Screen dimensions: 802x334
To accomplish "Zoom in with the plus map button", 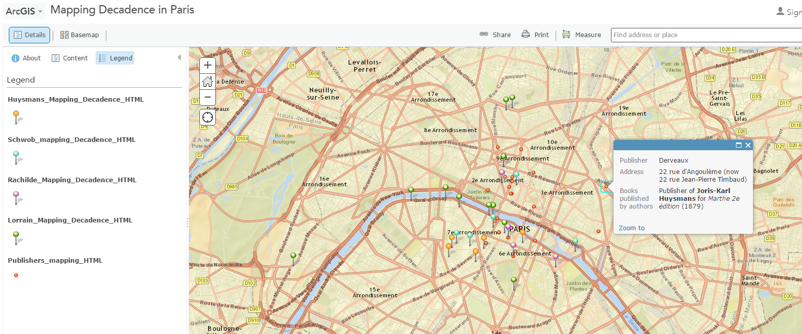I will click(x=208, y=65).
